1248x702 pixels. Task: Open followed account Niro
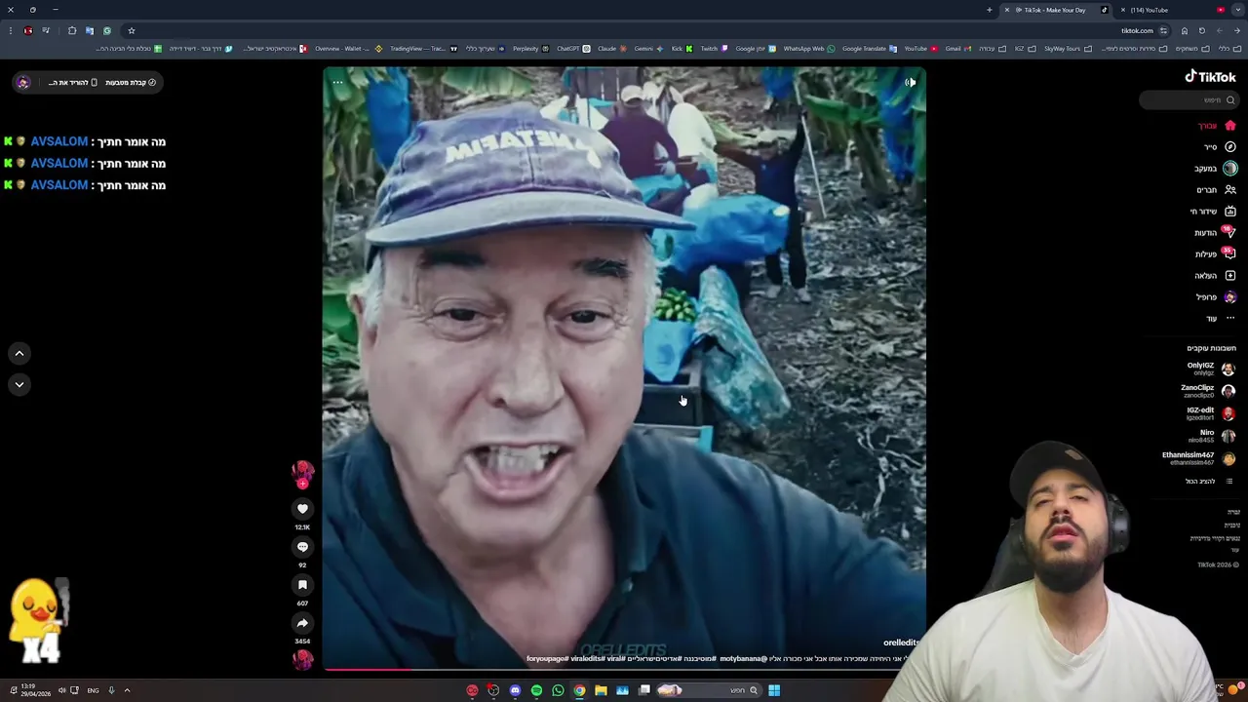point(1217,436)
